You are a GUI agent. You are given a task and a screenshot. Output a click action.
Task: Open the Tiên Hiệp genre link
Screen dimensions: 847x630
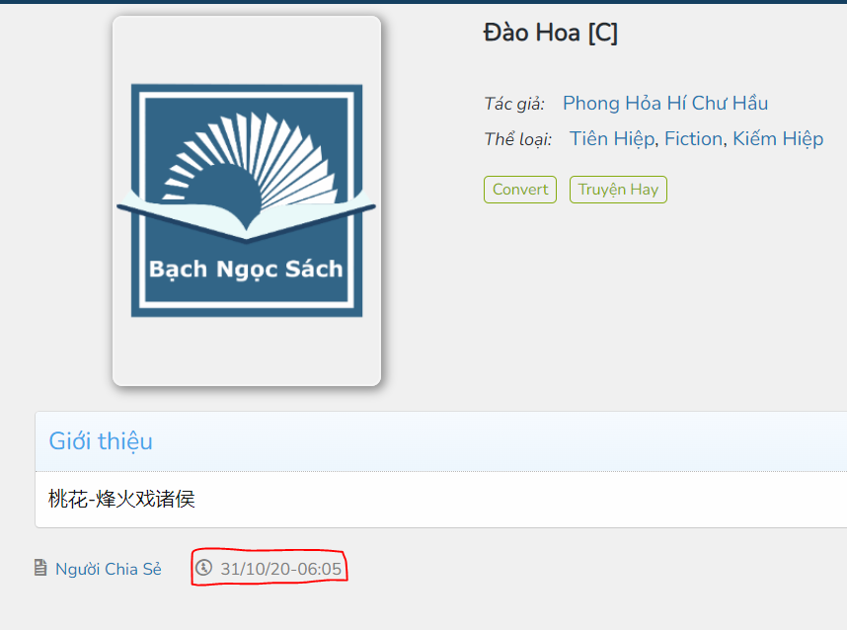coord(613,139)
